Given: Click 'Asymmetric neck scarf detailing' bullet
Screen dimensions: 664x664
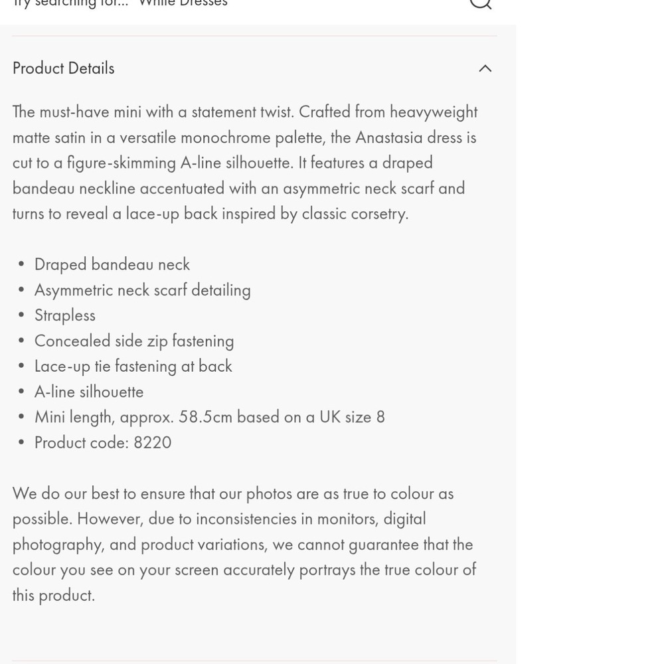Looking at the screenshot, I should point(143,290).
